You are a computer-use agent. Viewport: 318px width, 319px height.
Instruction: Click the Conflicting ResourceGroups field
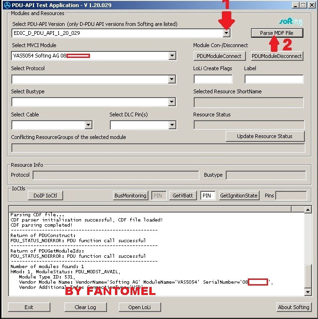coord(158,148)
